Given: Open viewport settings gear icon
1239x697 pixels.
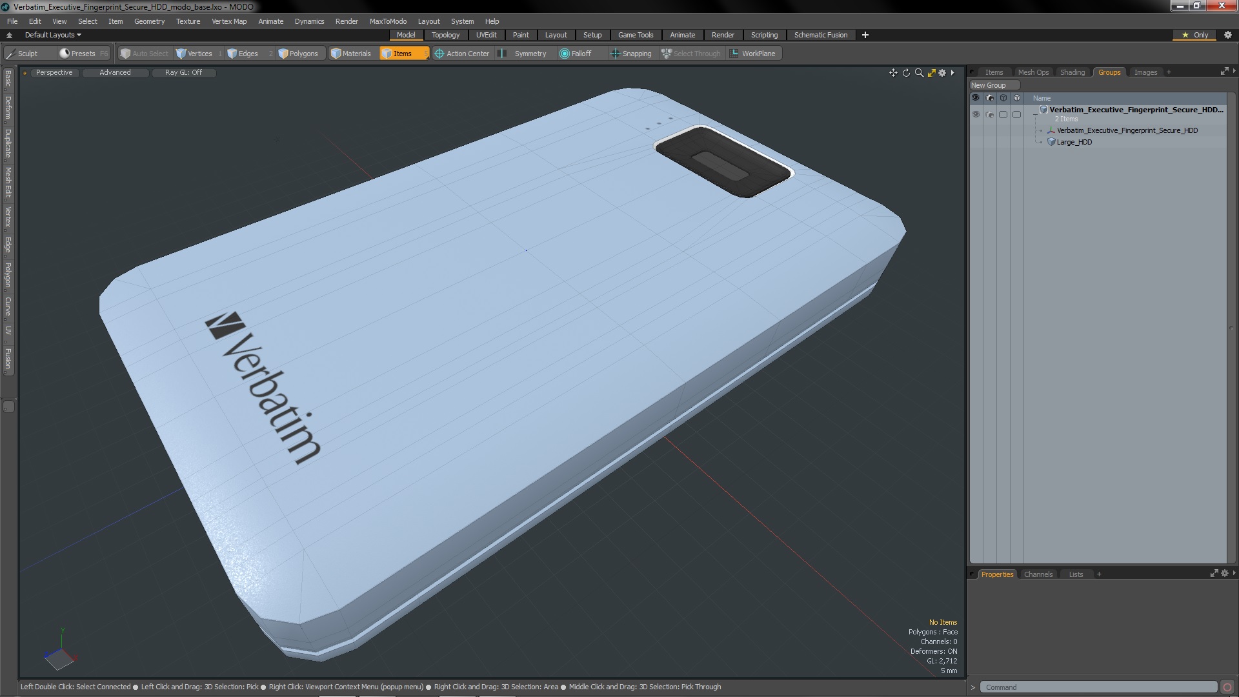Looking at the screenshot, I should (942, 73).
